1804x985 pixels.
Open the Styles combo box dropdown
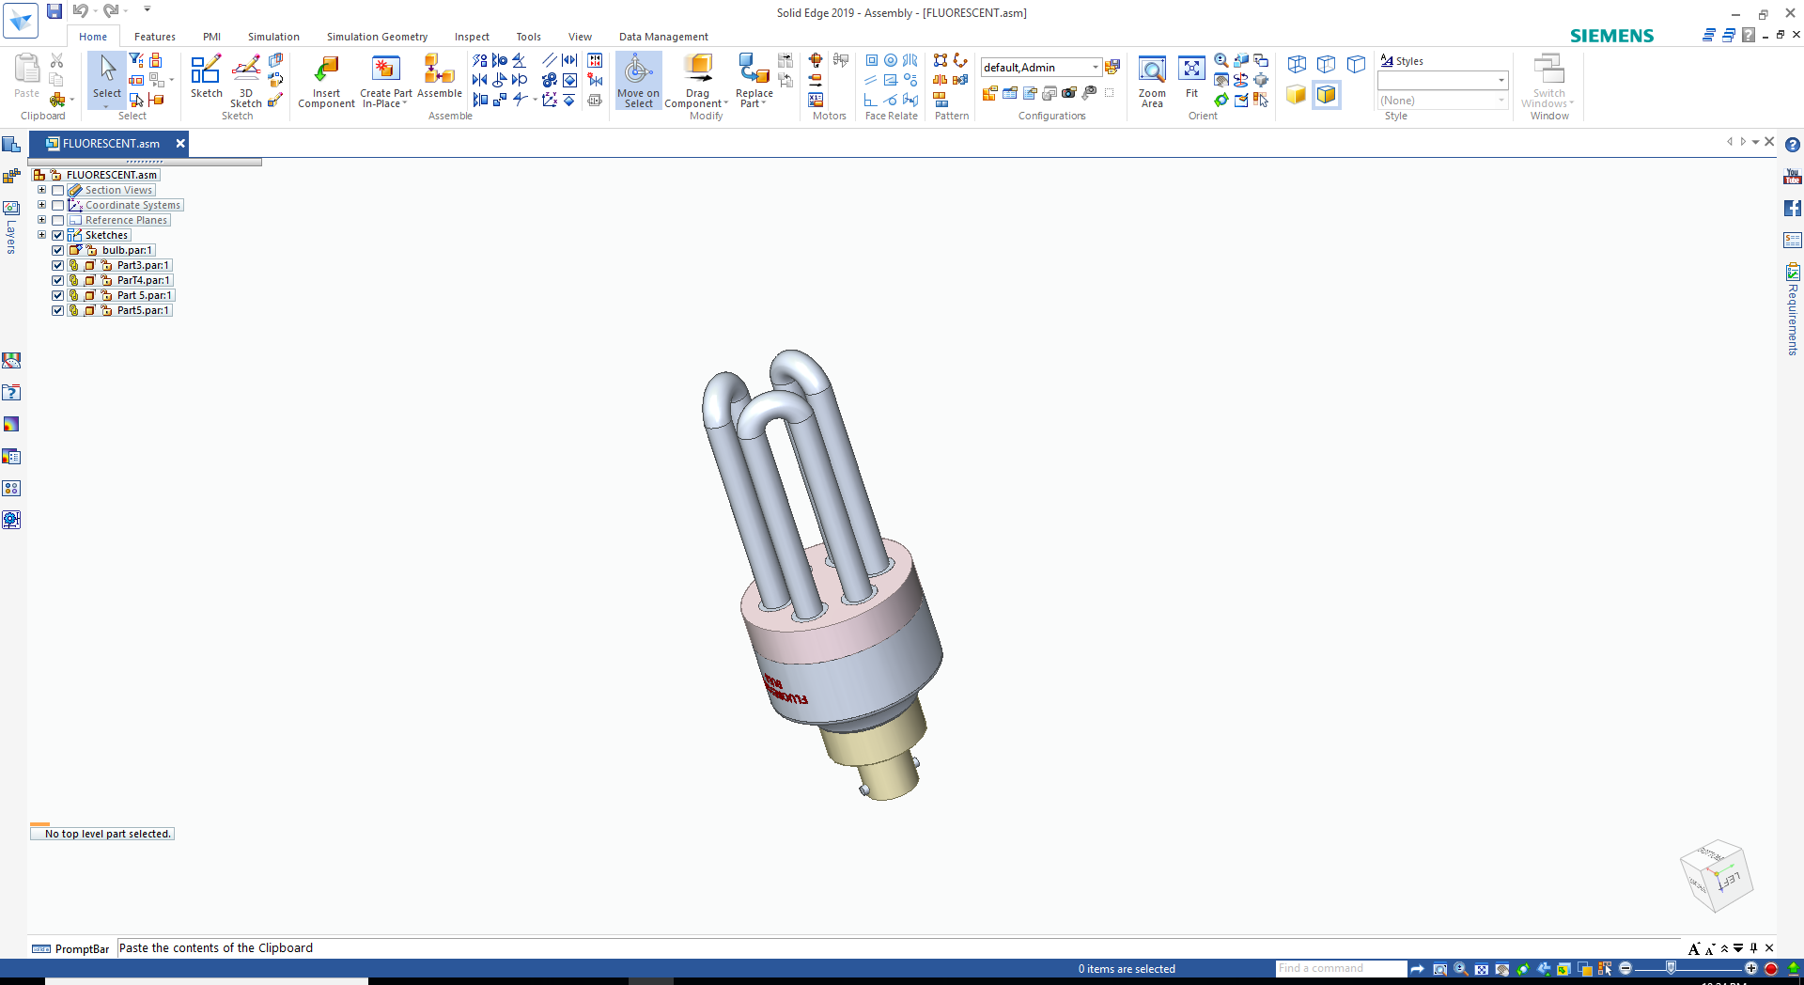(1501, 81)
